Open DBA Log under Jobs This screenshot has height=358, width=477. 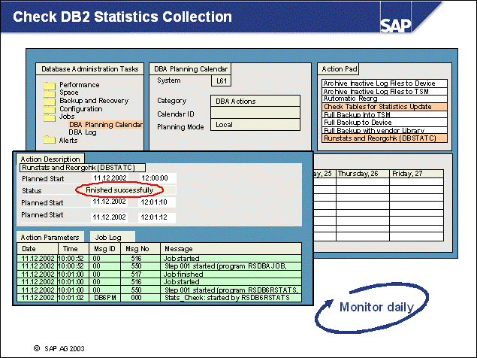[x=83, y=132]
